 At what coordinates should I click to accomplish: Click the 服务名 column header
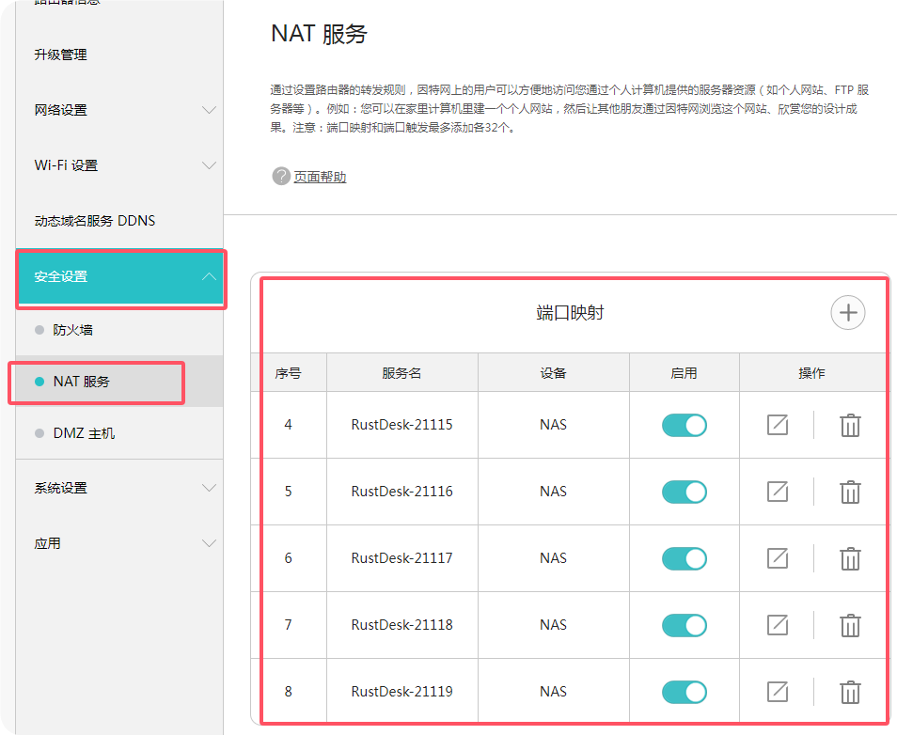click(x=401, y=373)
